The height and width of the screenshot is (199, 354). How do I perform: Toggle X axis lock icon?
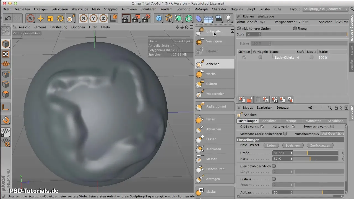click(84, 19)
